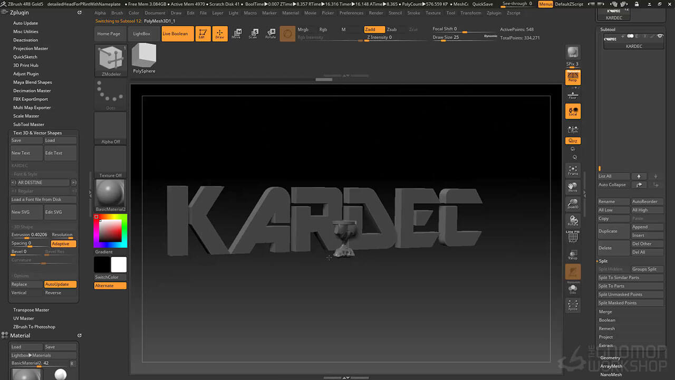Expand the Geometry subpalette
This screenshot has height=380, width=675.
(x=610, y=358)
